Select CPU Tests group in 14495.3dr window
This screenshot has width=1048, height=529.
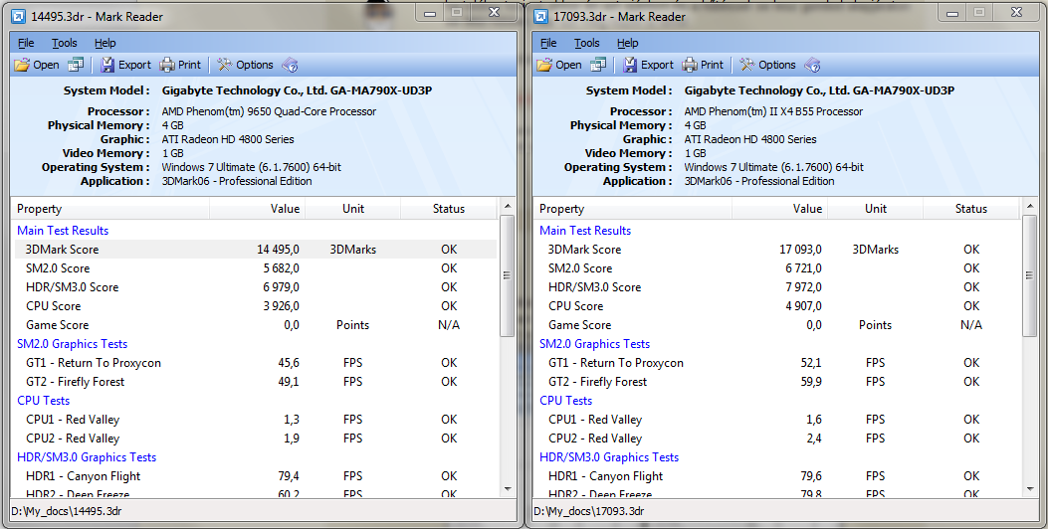tap(44, 401)
